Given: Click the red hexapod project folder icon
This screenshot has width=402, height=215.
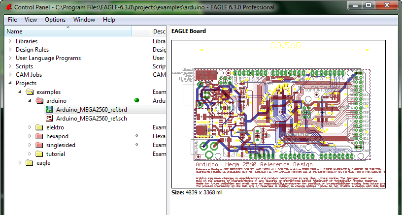Looking at the screenshot, I should pos(39,136).
